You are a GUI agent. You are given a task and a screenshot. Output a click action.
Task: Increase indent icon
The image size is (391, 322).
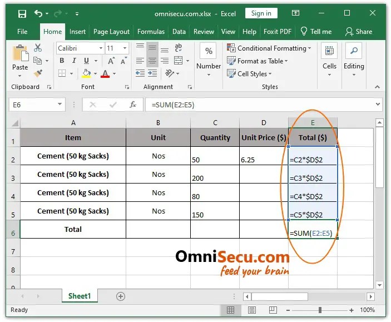tap(152, 73)
